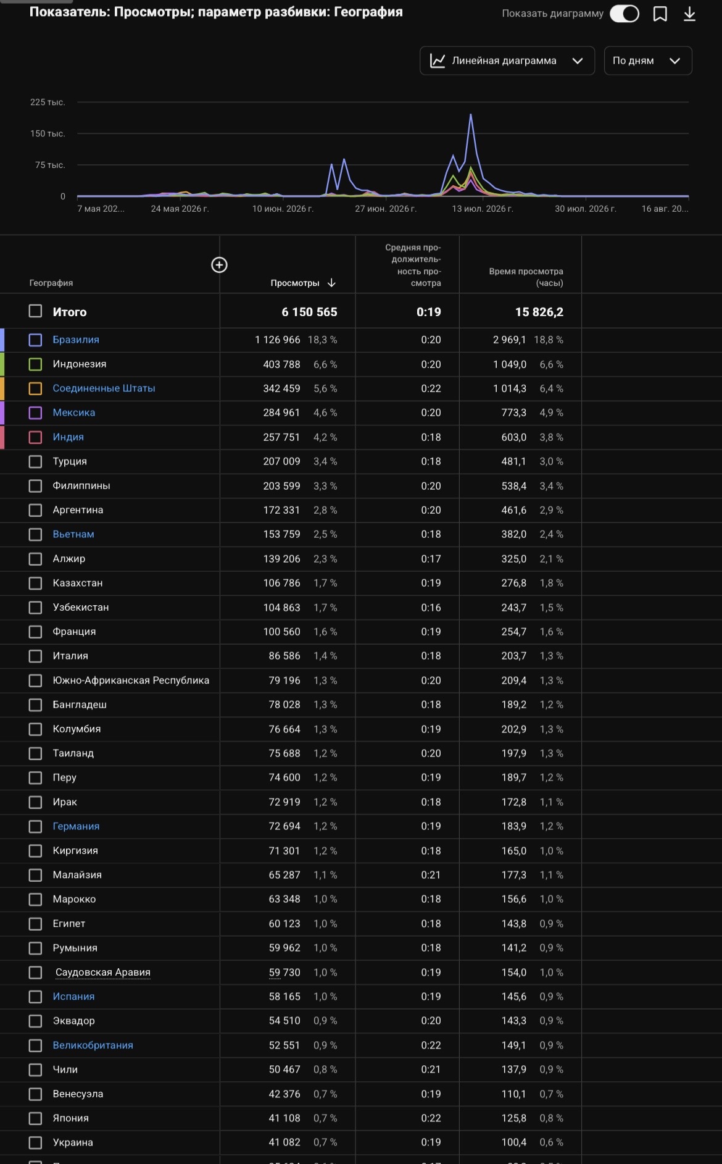This screenshot has height=1164, width=722.
Task: Click the Алжир row label
Action: click(x=69, y=559)
